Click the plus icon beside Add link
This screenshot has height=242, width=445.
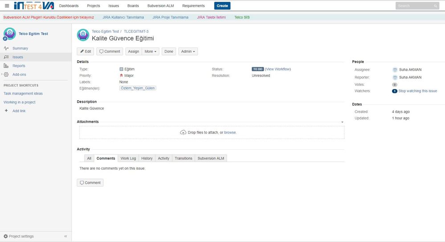6,111
